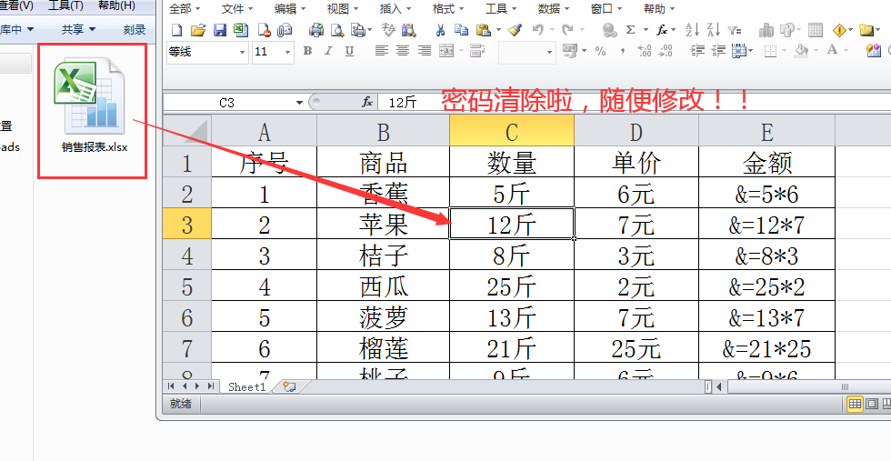
Task: Select file 销售报表.xlsx in Explorer
Action: tap(94, 105)
